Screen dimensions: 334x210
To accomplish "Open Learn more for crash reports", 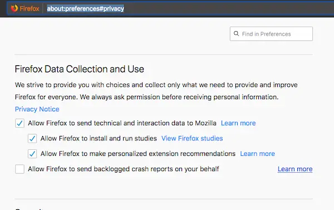I will point(295,169).
